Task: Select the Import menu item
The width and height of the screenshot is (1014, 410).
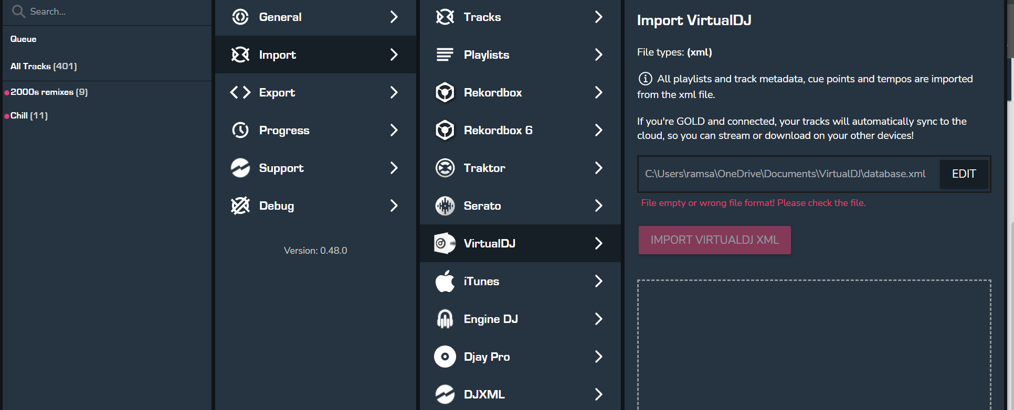Action: pos(315,55)
